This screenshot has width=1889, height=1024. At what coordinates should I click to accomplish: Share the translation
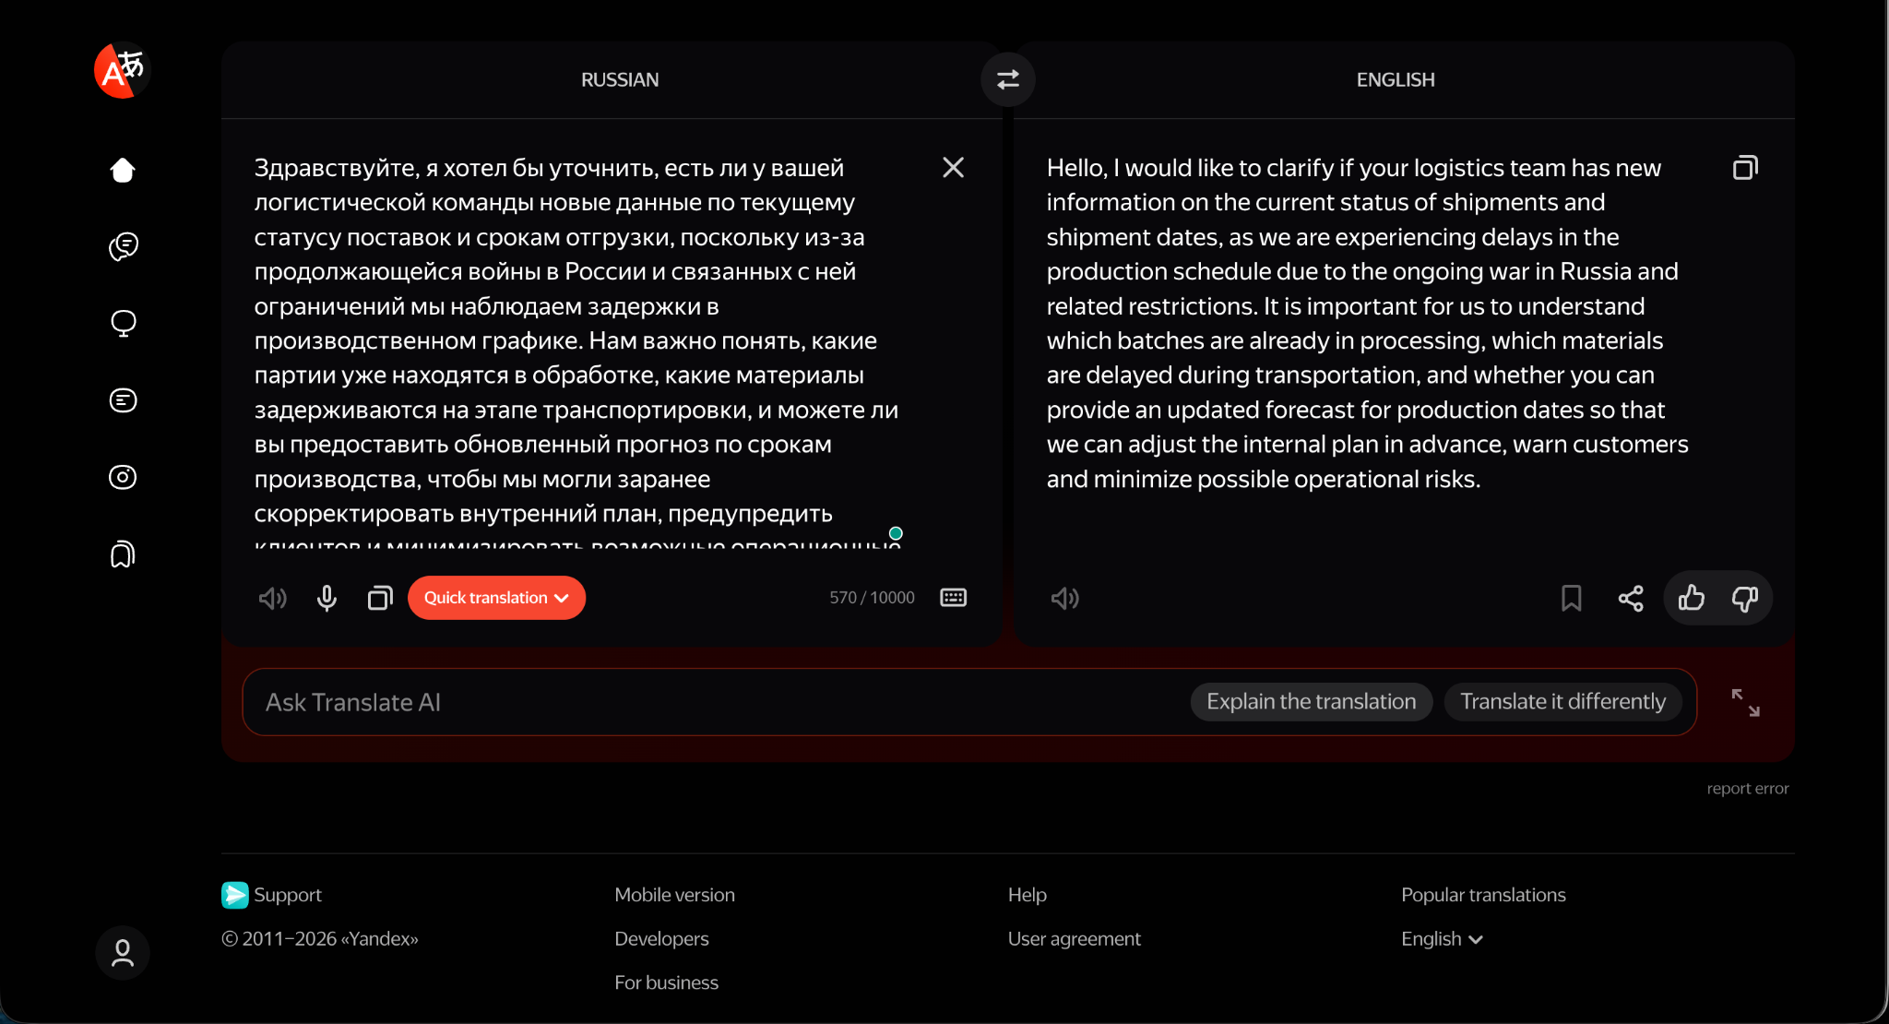pos(1631,598)
